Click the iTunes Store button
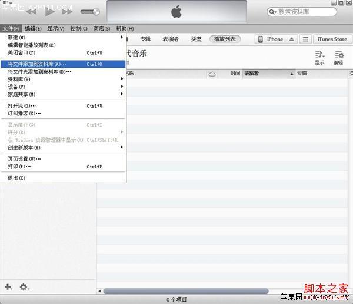Viewport: 353px width, 304px height. [332, 39]
